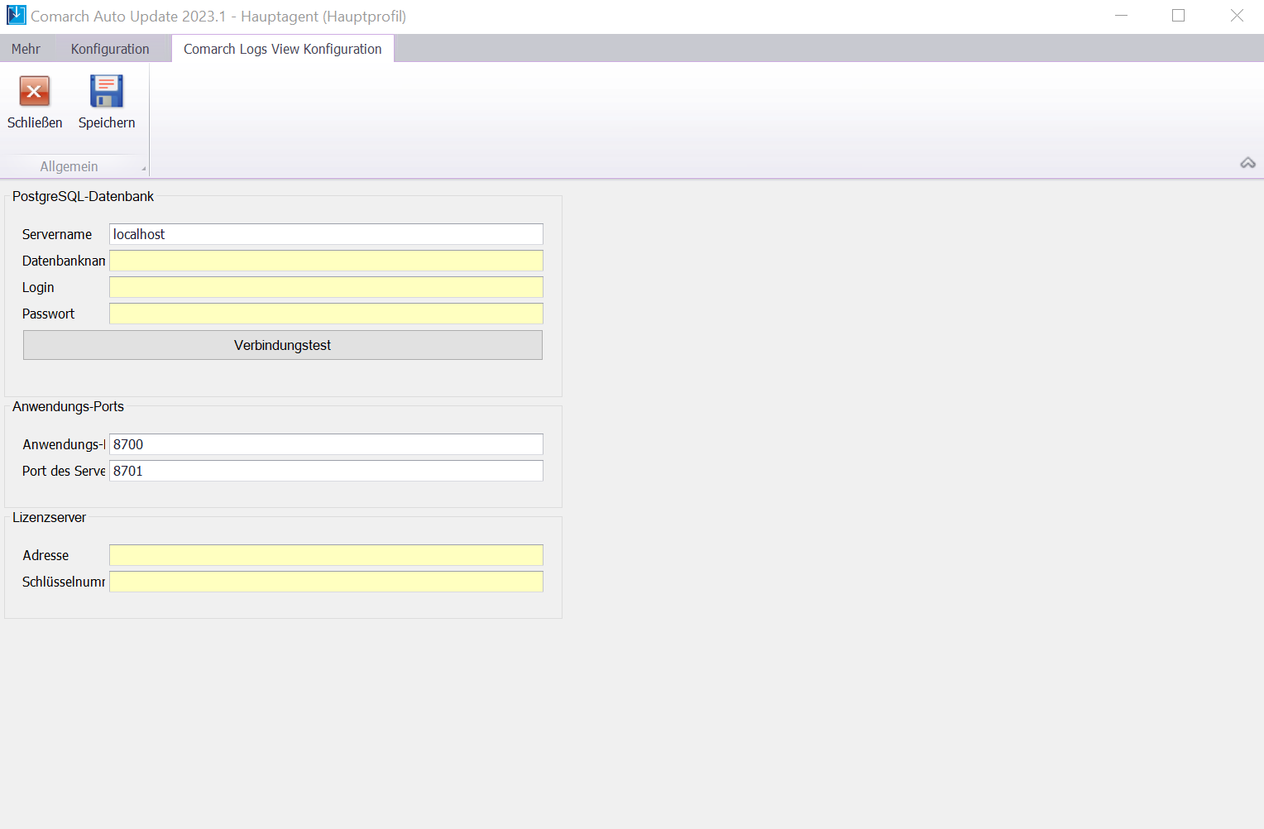The width and height of the screenshot is (1264, 829).
Task: Click the red Schließen icon
Action: [35, 92]
